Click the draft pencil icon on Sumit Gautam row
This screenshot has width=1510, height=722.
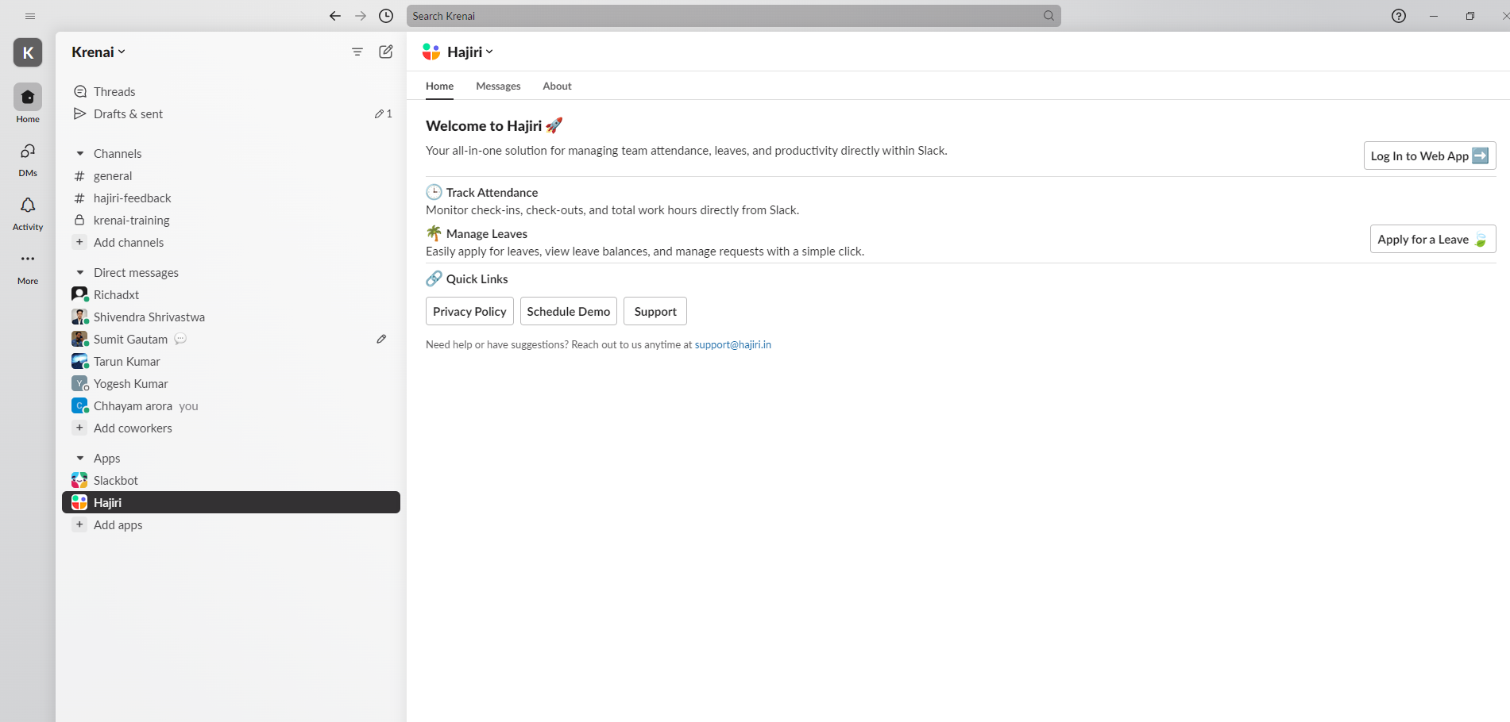coord(381,339)
